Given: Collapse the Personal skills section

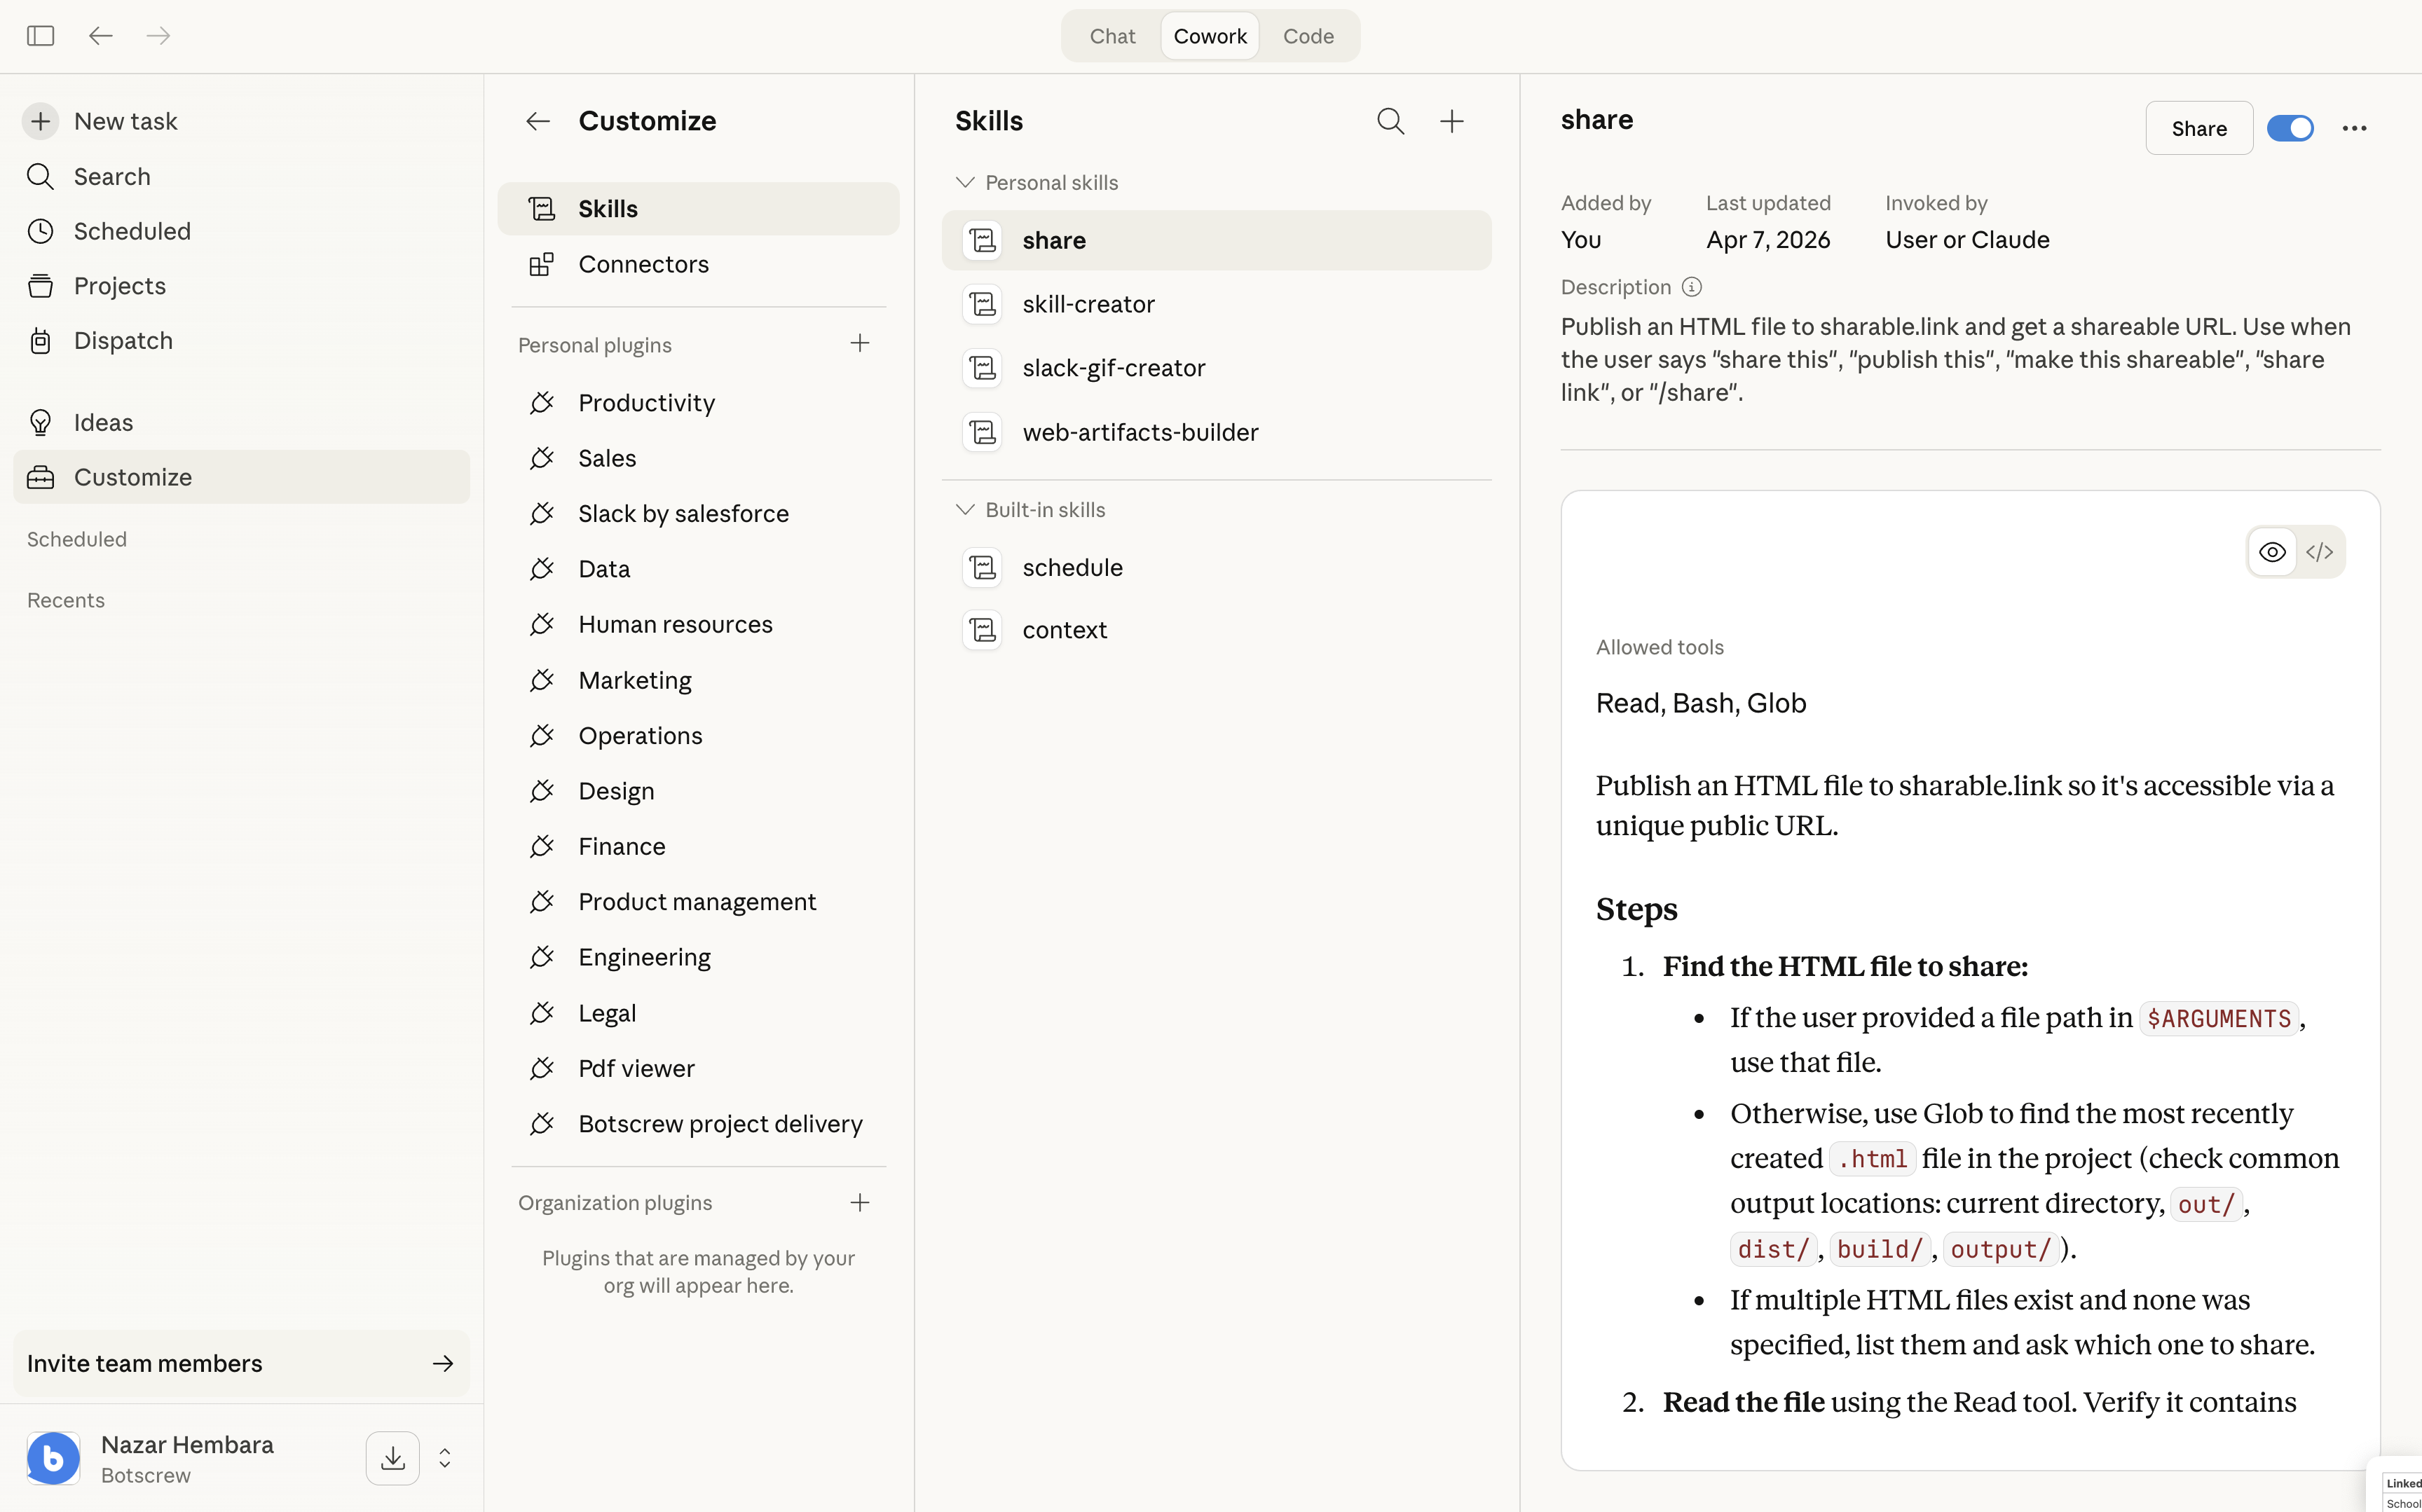Looking at the screenshot, I should [965, 182].
